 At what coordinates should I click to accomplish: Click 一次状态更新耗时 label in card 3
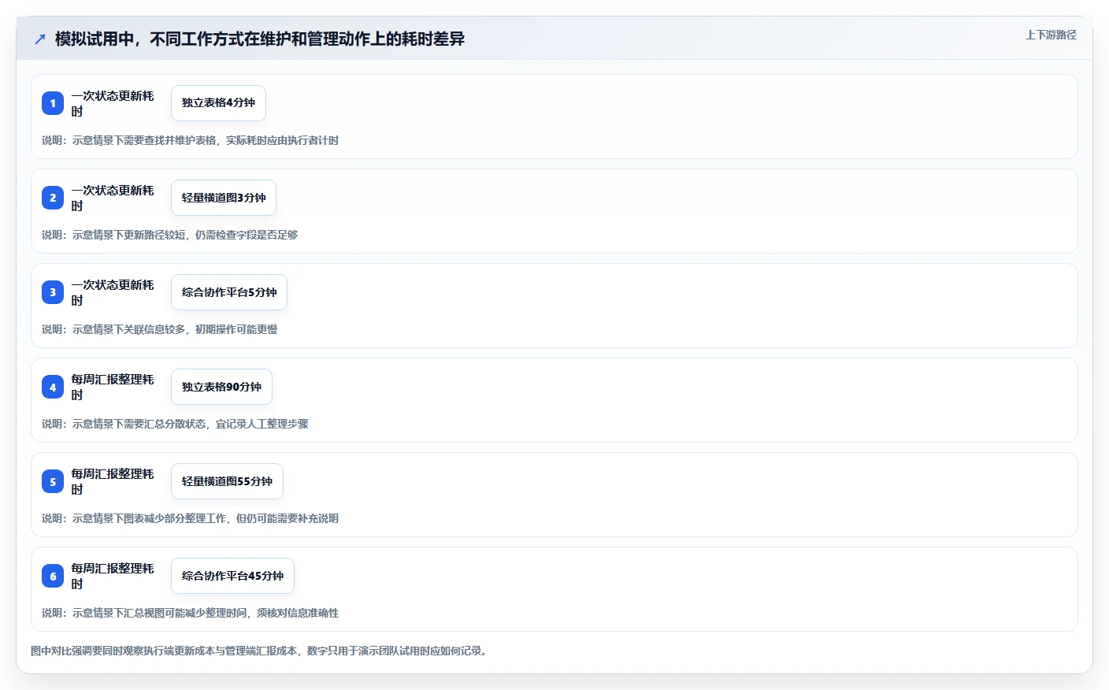pyautogui.click(x=113, y=292)
